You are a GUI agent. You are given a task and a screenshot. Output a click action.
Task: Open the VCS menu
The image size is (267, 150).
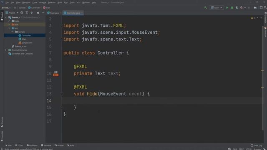pyautogui.click(x=78, y=2)
